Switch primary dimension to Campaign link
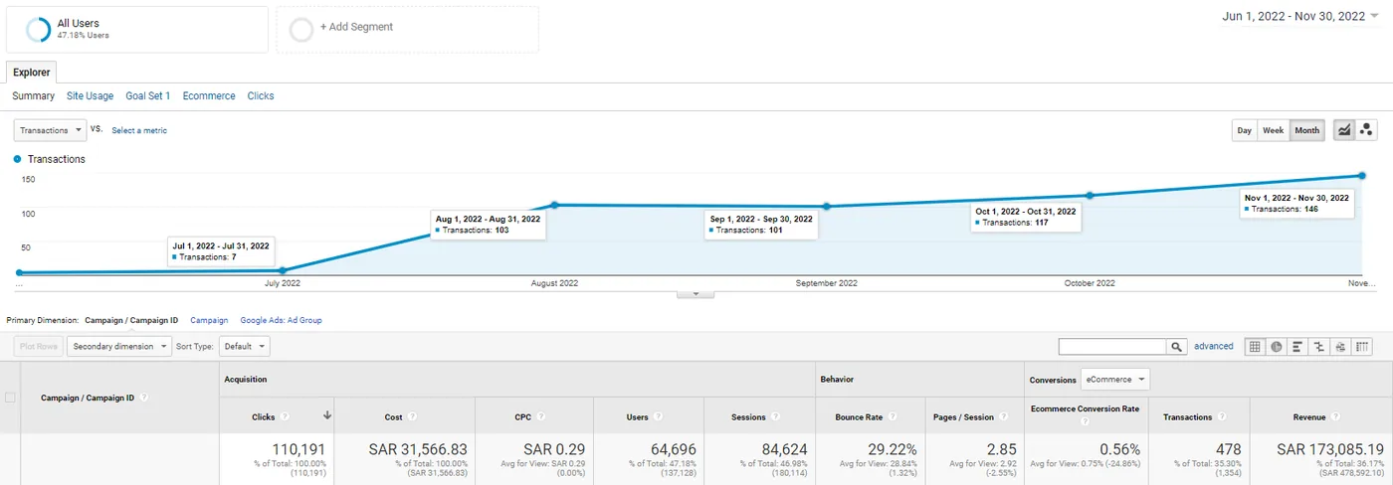Viewport: 1393px width, 485px height. [x=209, y=320]
